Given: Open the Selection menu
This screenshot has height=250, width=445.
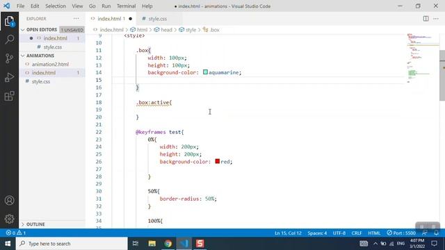Looking at the screenshot, I should click(x=56, y=6).
